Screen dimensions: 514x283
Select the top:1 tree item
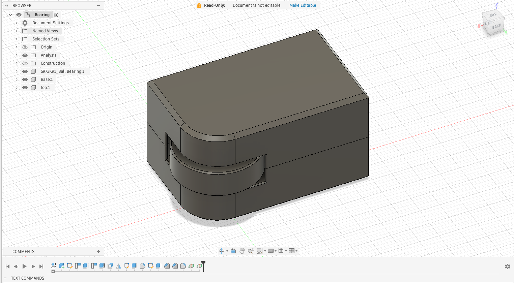[45, 88]
